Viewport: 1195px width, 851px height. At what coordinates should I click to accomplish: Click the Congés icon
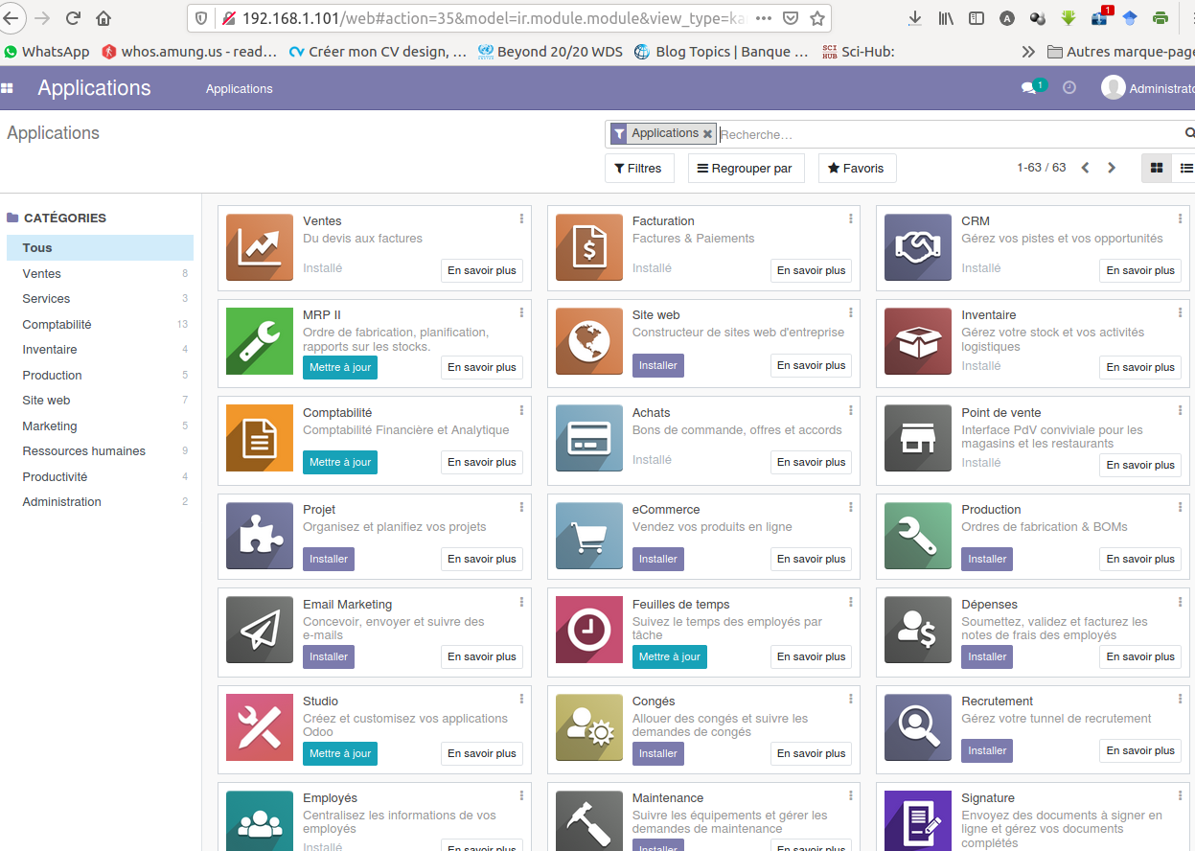coord(589,727)
